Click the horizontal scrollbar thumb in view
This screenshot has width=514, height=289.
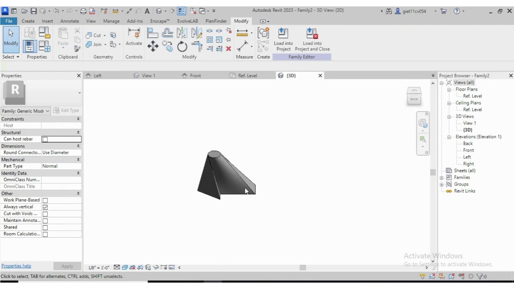pos(303,268)
